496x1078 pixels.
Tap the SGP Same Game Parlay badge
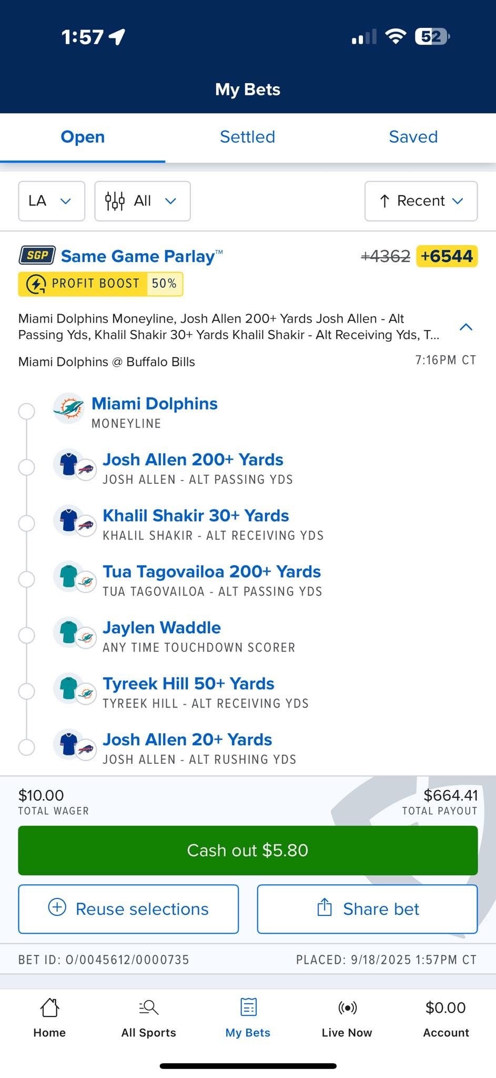[37, 256]
